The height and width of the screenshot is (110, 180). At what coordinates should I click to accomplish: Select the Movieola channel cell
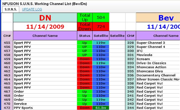point(158,55)
